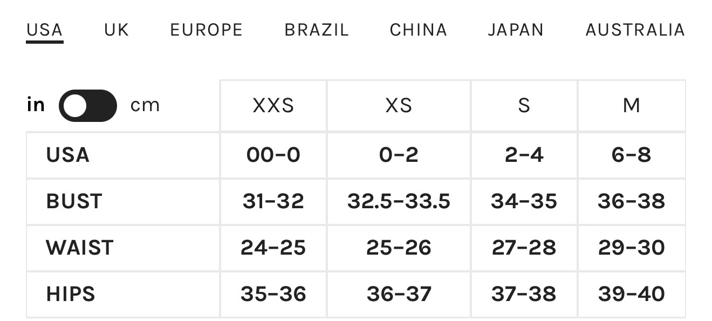
Task: Click the 32.5-33.5 bust cell
Action: click(399, 202)
